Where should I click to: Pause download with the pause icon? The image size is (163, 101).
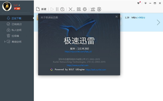(x=57, y=9)
